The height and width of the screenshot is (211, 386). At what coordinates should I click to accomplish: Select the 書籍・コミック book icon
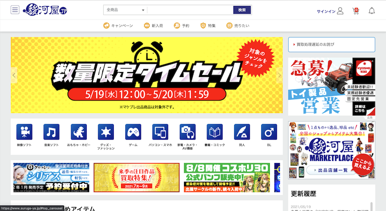tap(215, 132)
